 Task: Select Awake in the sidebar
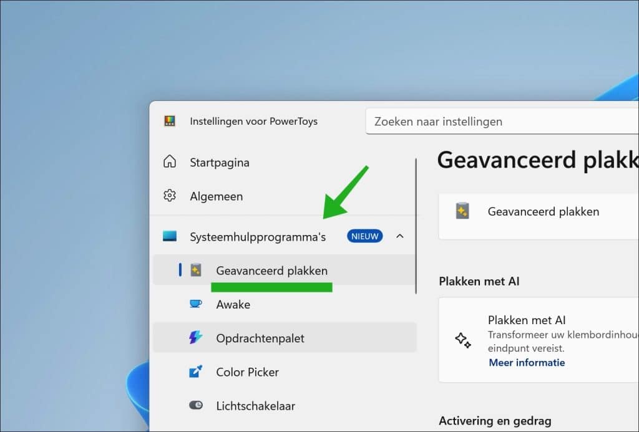(x=285, y=304)
